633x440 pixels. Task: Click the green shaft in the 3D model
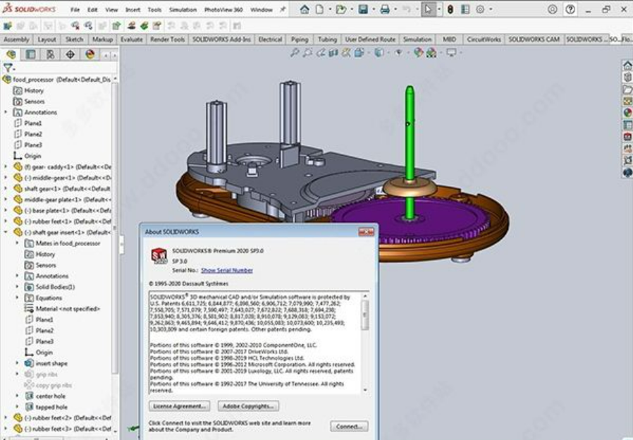(410, 133)
